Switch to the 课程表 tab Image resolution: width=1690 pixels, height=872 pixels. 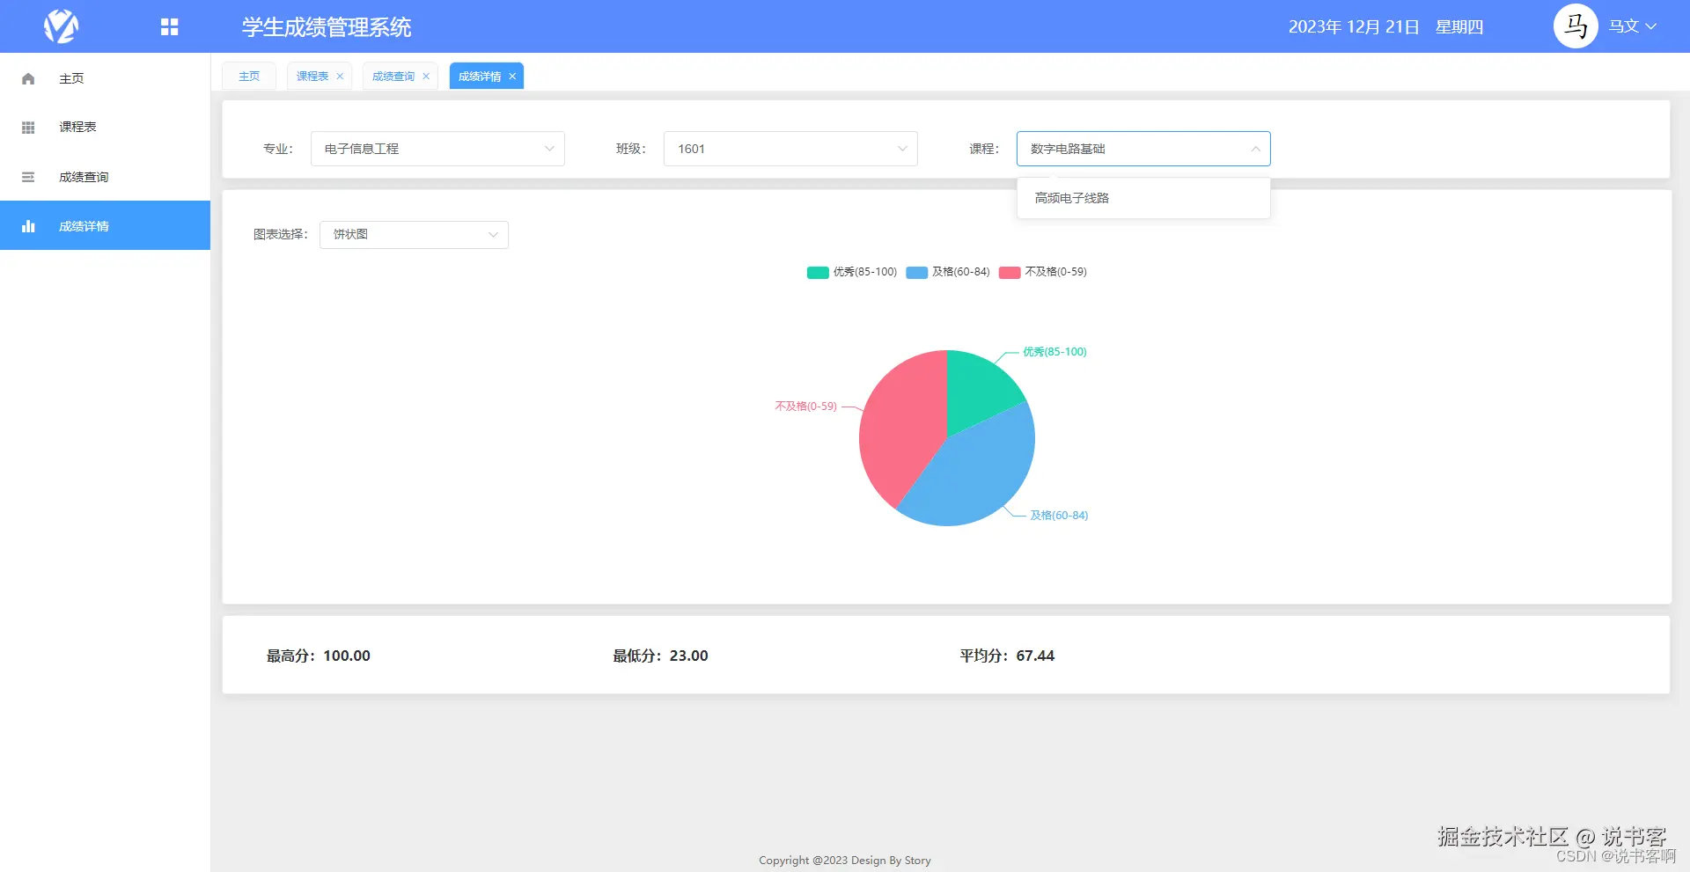tap(312, 77)
